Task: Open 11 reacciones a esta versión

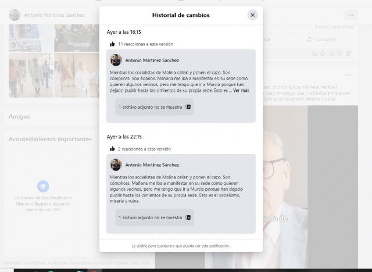Action: click(x=145, y=44)
